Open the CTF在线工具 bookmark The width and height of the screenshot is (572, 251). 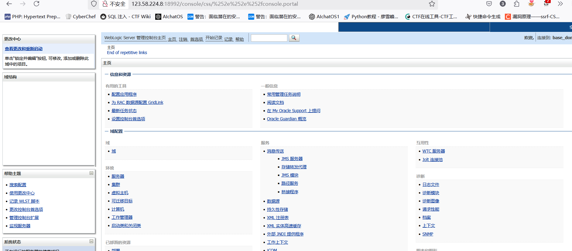tap(431, 17)
